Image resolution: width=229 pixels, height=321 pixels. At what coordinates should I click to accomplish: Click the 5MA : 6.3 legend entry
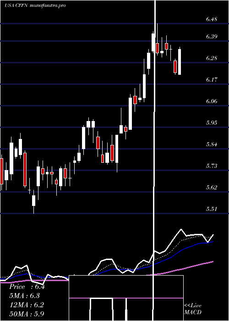click(x=24, y=296)
